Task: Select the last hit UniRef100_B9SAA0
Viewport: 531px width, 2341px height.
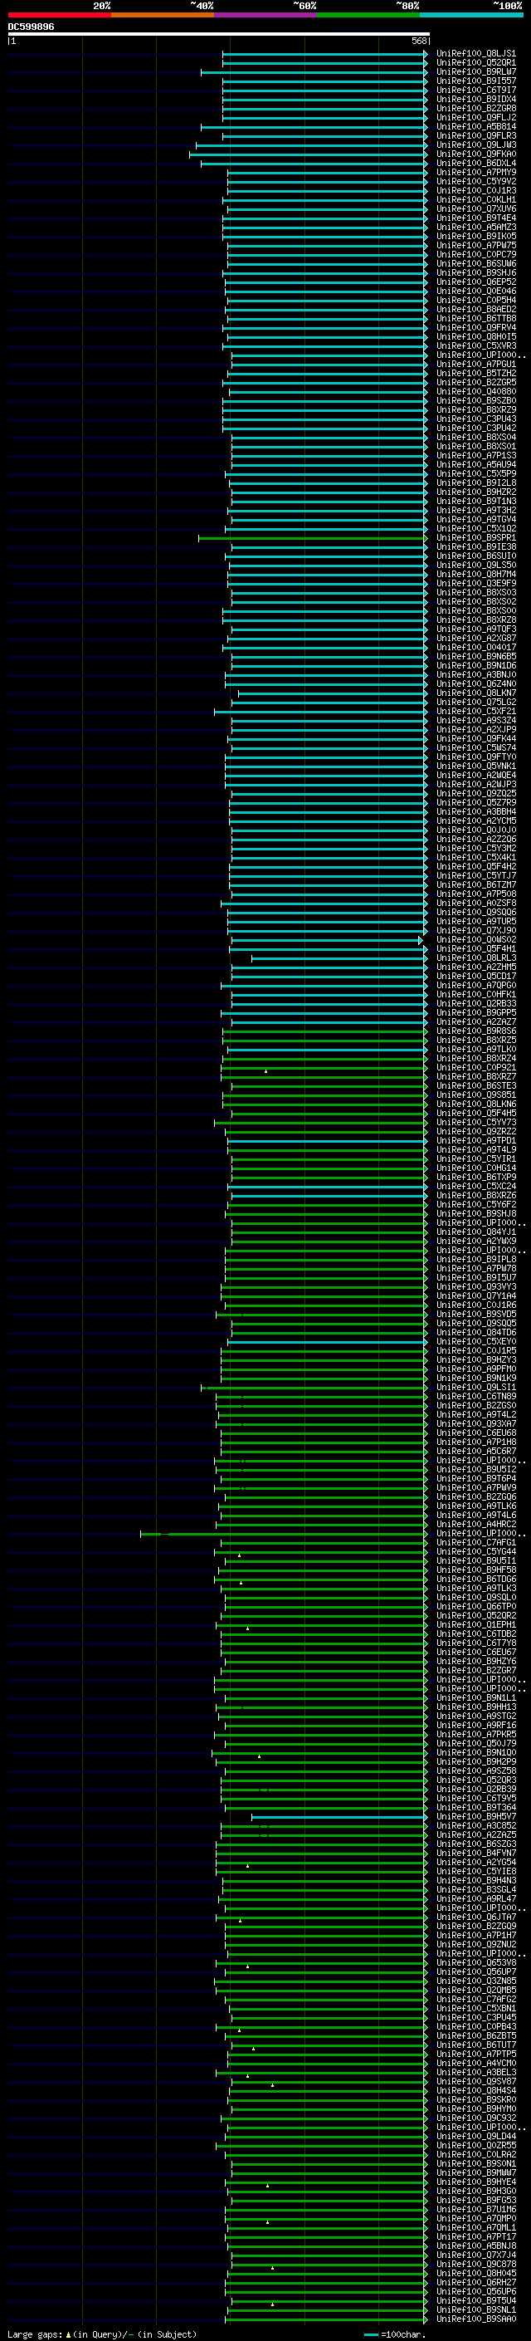Action: click(476, 2319)
